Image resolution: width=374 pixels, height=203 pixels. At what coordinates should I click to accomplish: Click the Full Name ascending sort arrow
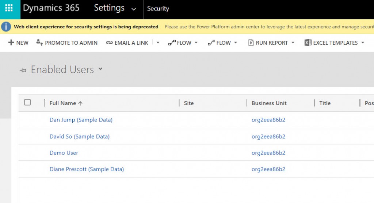click(80, 103)
